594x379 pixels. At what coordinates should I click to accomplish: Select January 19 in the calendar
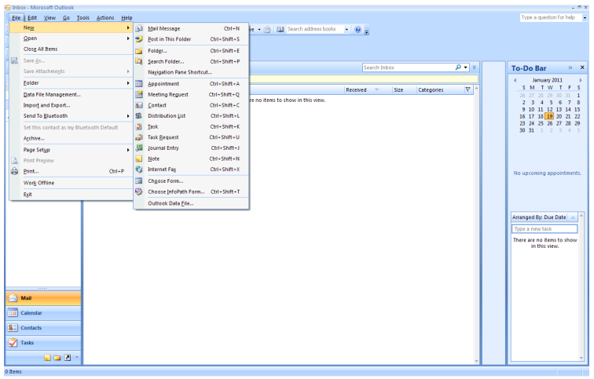pos(549,116)
